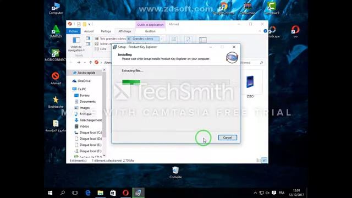
Task: Open the Computer desktop icon
Action: (x=56, y=9)
